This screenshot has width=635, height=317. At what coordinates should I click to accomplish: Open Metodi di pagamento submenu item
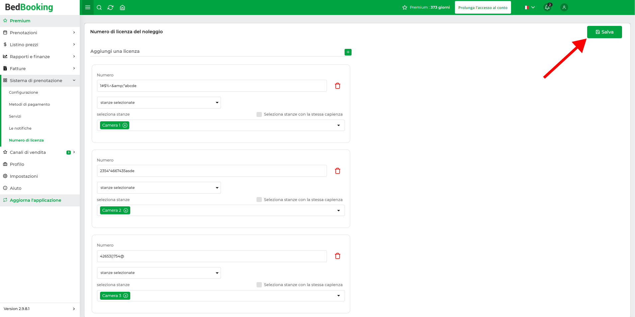(29, 104)
